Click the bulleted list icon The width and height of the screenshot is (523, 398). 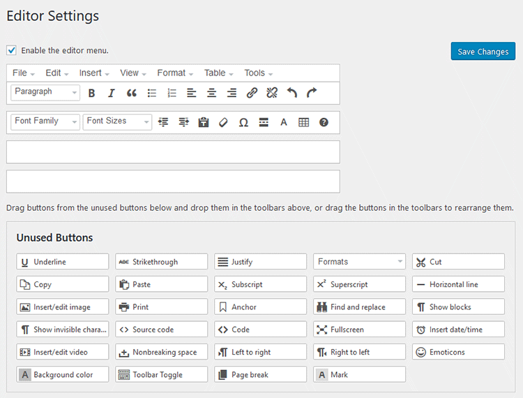click(x=152, y=93)
